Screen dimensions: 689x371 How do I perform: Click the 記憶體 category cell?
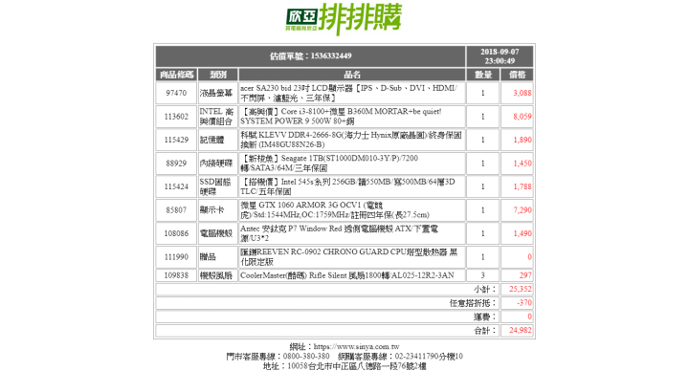click(x=218, y=140)
